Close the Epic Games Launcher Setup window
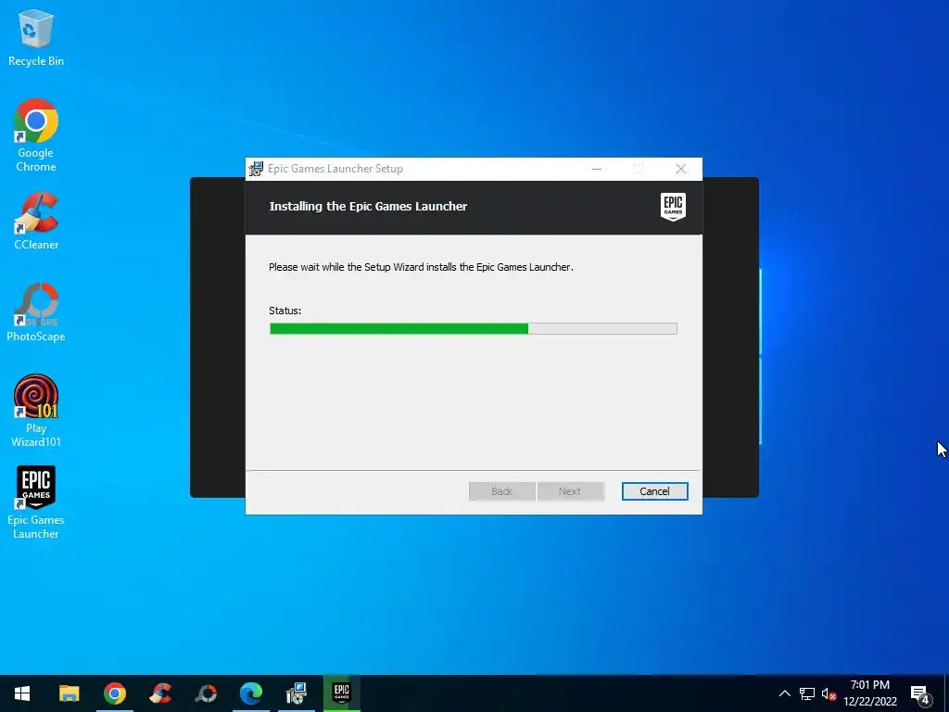This screenshot has height=712, width=949. click(681, 169)
